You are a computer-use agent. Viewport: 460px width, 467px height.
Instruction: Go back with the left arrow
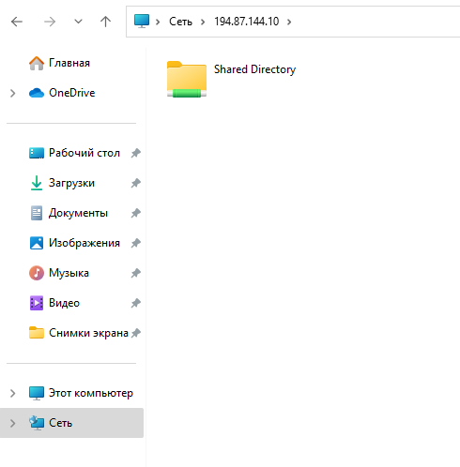[x=17, y=22]
